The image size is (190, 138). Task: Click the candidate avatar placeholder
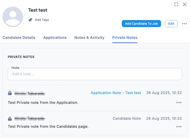click(13, 17)
